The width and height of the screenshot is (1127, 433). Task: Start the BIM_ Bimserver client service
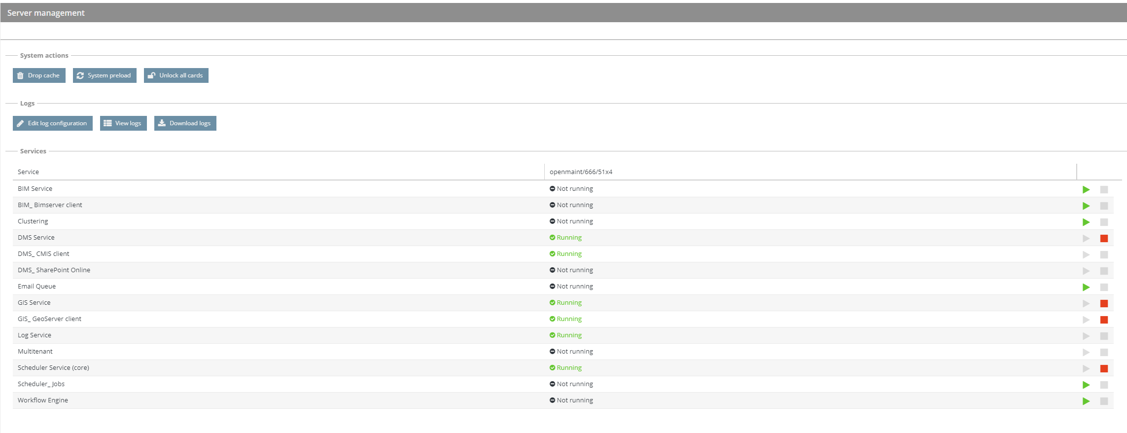(x=1086, y=206)
